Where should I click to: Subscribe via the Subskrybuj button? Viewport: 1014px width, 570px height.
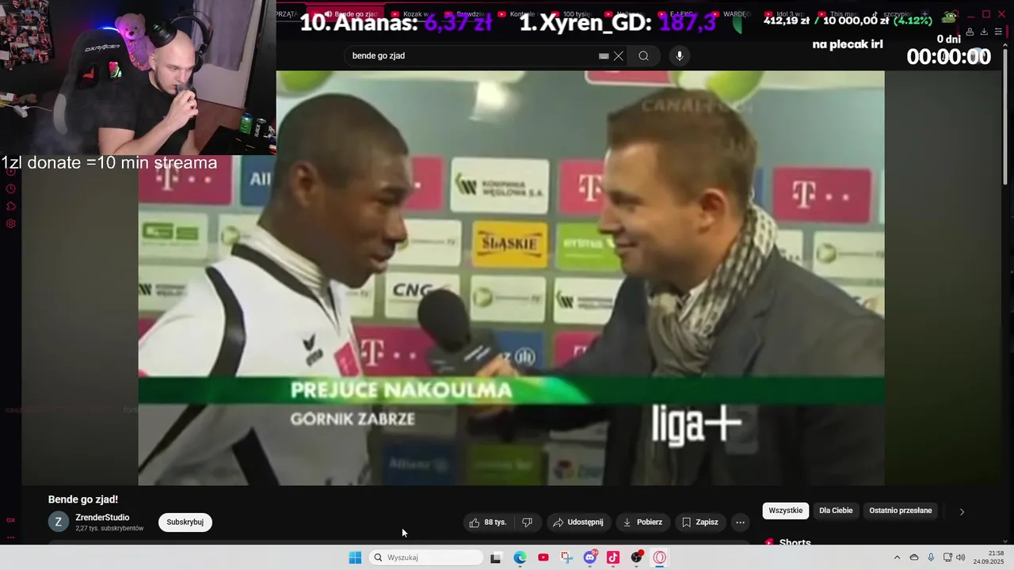click(x=185, y=522)
